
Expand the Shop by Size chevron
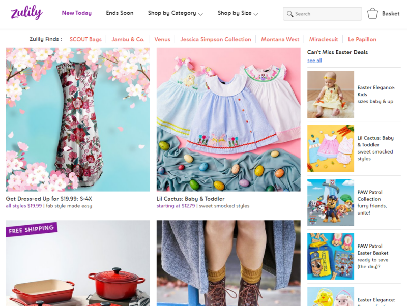tap(256, 14)
